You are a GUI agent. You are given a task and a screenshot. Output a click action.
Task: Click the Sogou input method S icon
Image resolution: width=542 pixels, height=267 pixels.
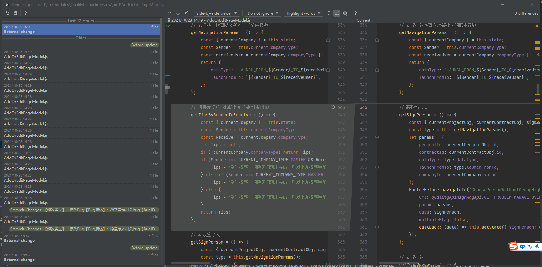click(x=513, y=246)
